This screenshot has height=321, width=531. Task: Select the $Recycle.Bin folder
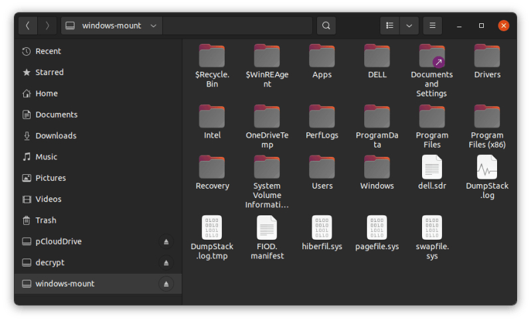[212, 66]
